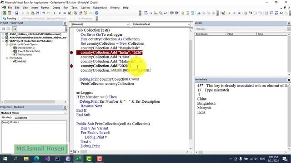Close the Project - VBAProject pane
291x163 pixels.
tap(65, 23)
